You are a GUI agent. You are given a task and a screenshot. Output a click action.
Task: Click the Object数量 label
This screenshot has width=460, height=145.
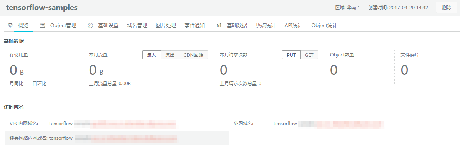[342, 55]
